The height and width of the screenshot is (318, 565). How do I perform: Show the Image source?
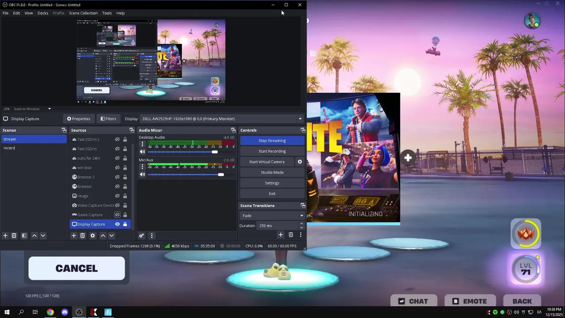pos(117,196)
